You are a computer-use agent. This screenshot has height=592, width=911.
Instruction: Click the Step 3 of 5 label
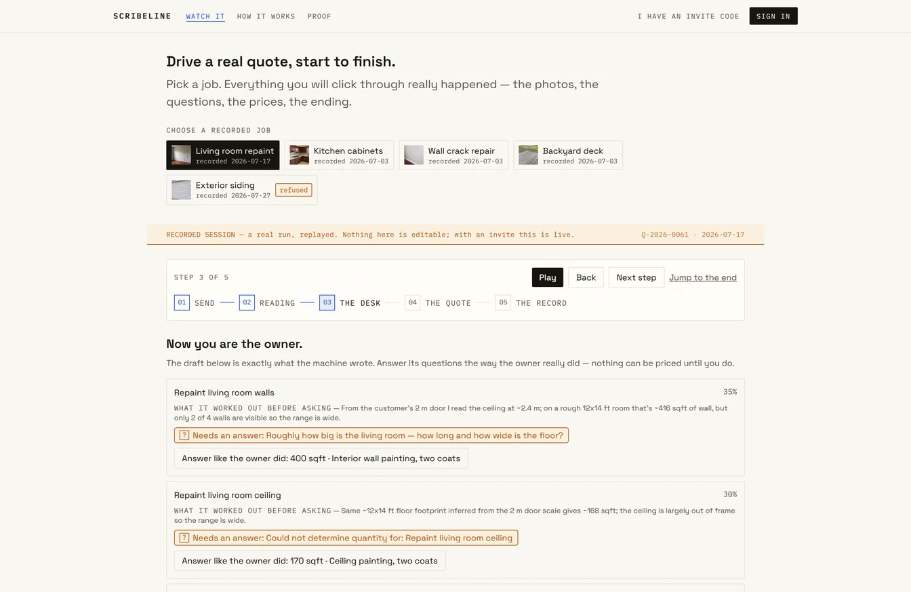(201, 277)
